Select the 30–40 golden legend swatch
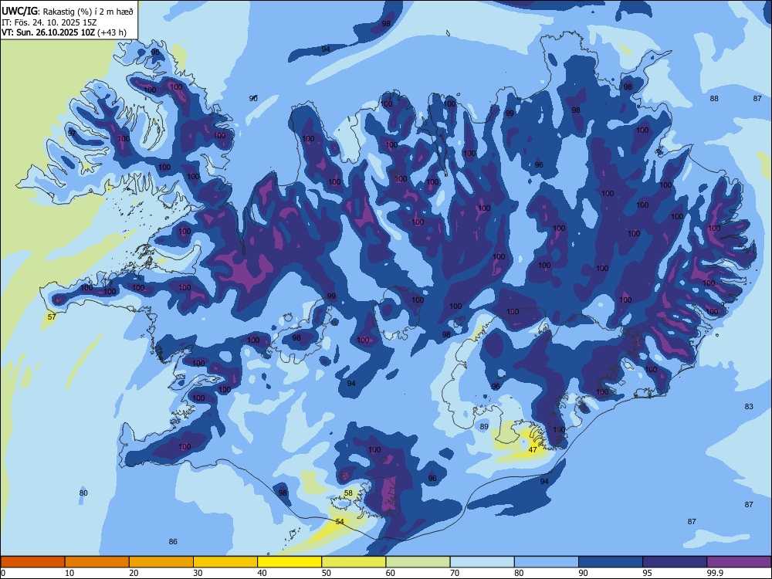This screenshot has height=579, width=772. click(225, 562)
